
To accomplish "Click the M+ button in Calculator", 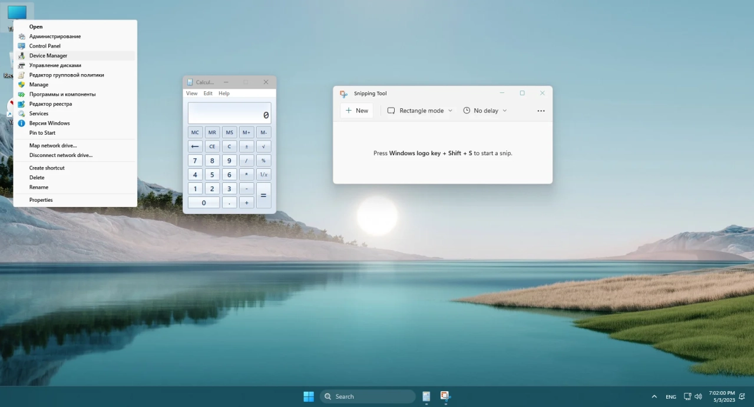I will [x=246, y=132].
